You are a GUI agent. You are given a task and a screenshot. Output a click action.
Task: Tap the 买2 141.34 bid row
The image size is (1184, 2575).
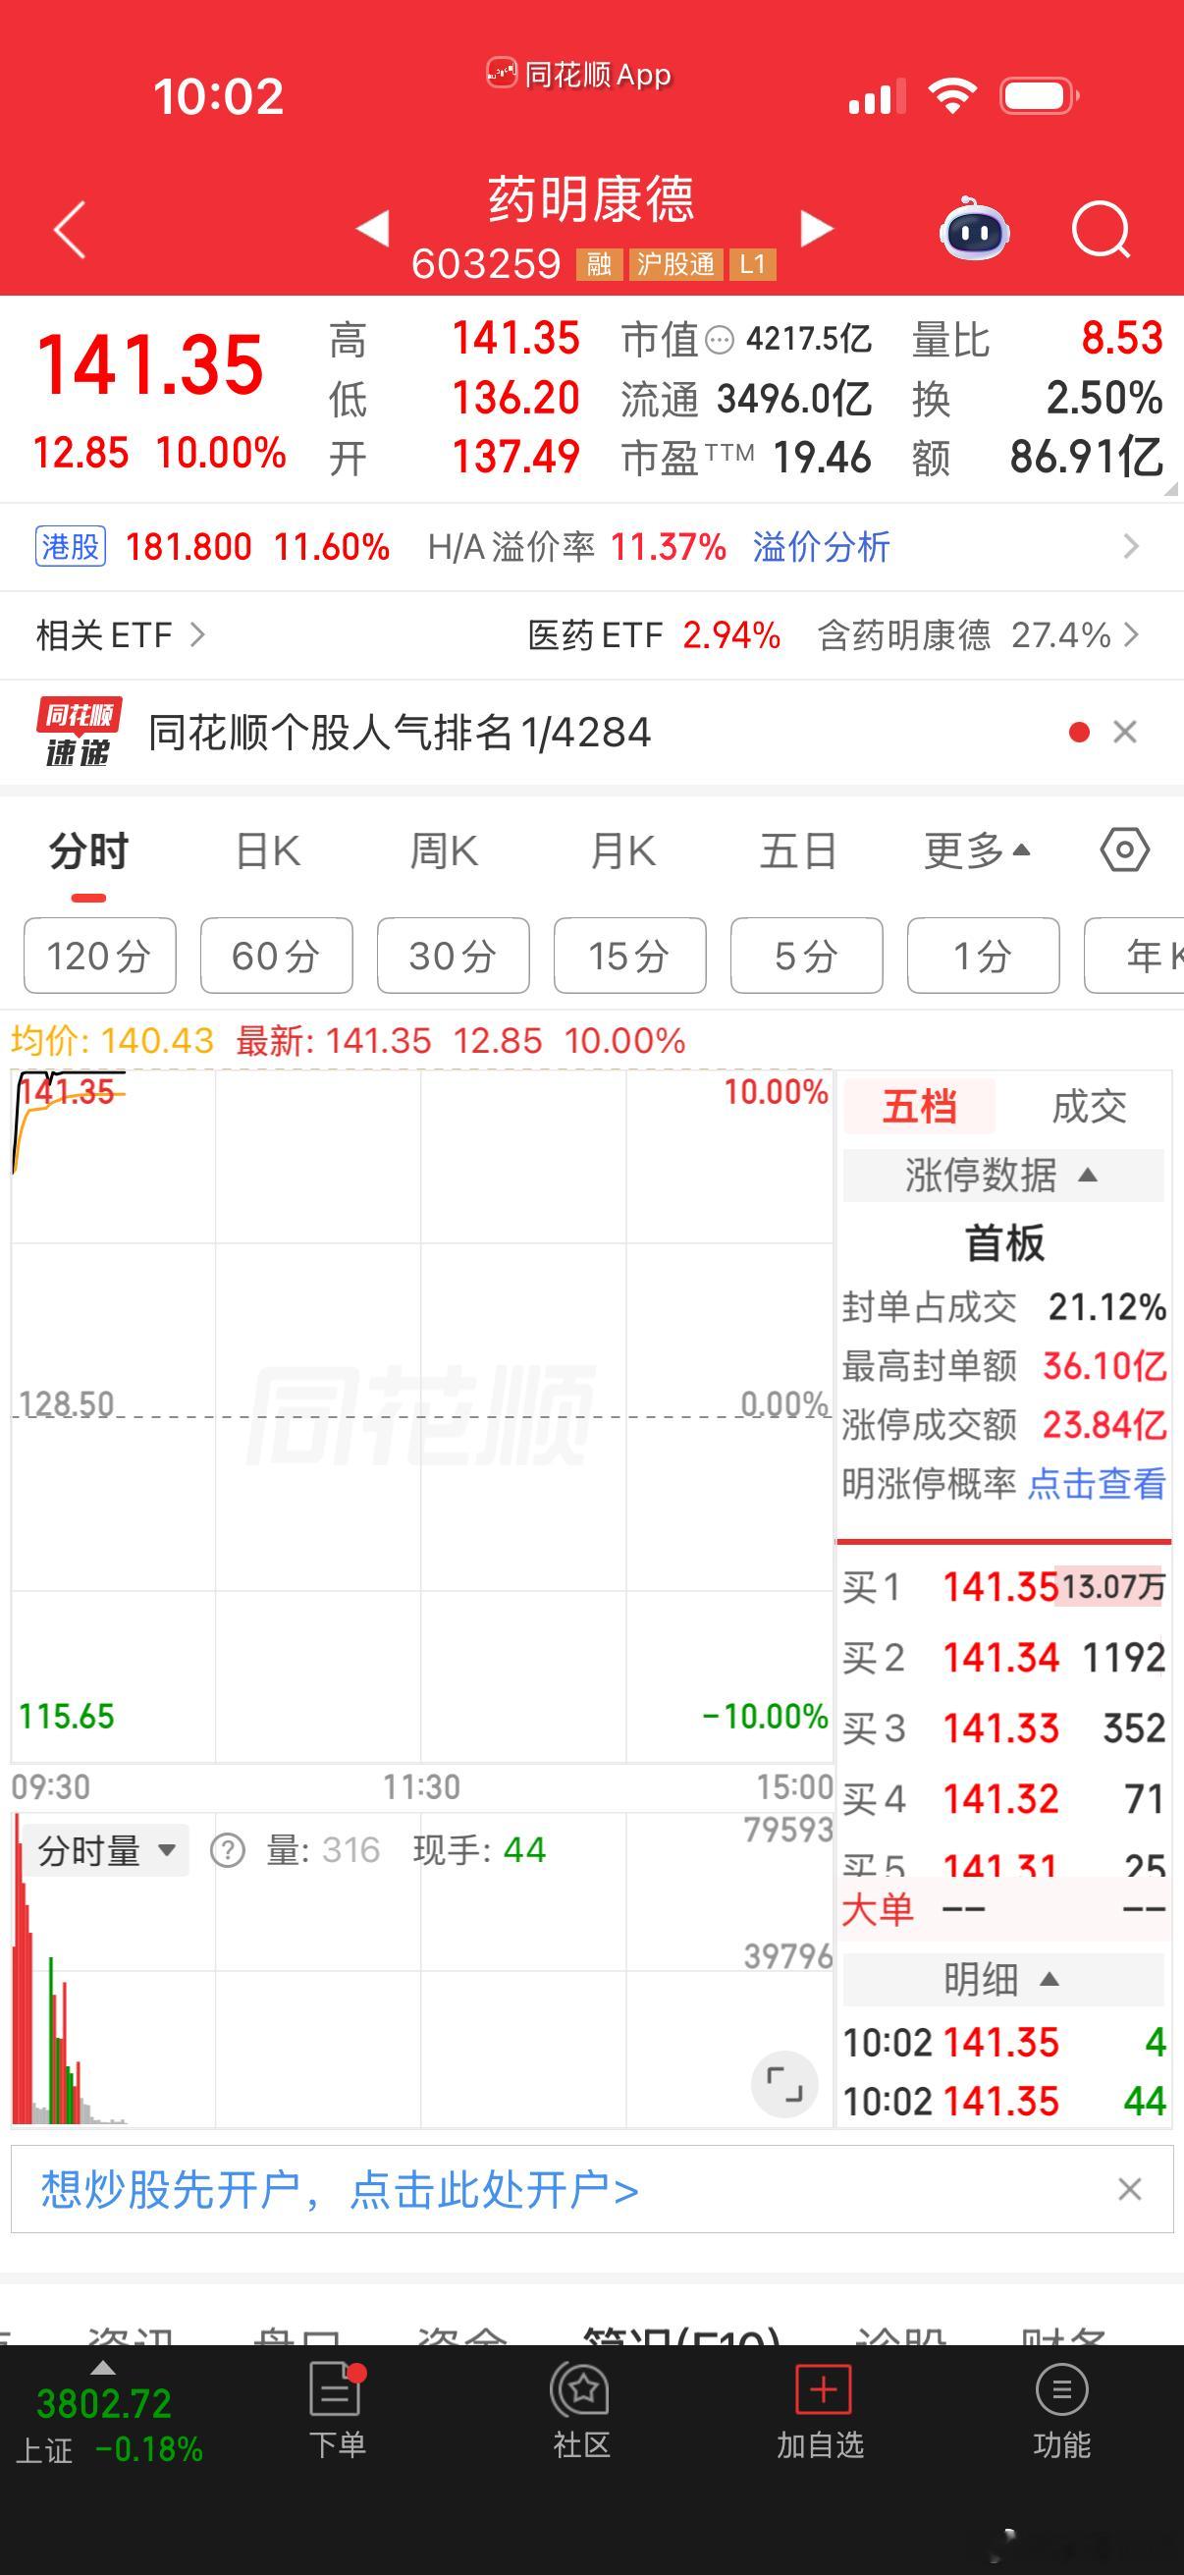[1003, 1658]
